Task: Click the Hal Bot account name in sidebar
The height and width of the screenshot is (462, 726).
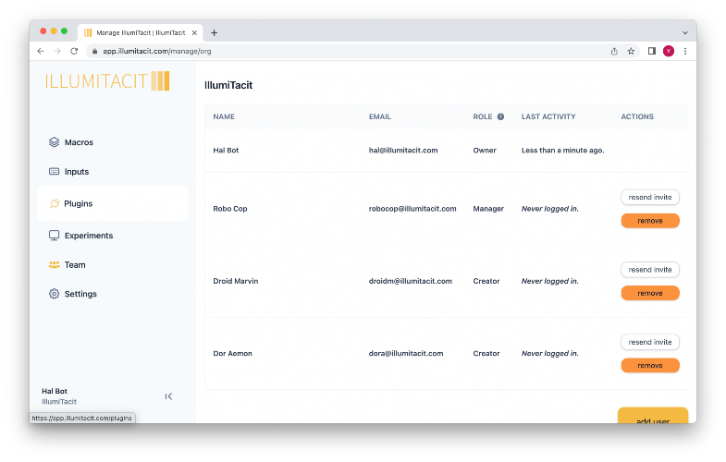Action: pos(55,391)
